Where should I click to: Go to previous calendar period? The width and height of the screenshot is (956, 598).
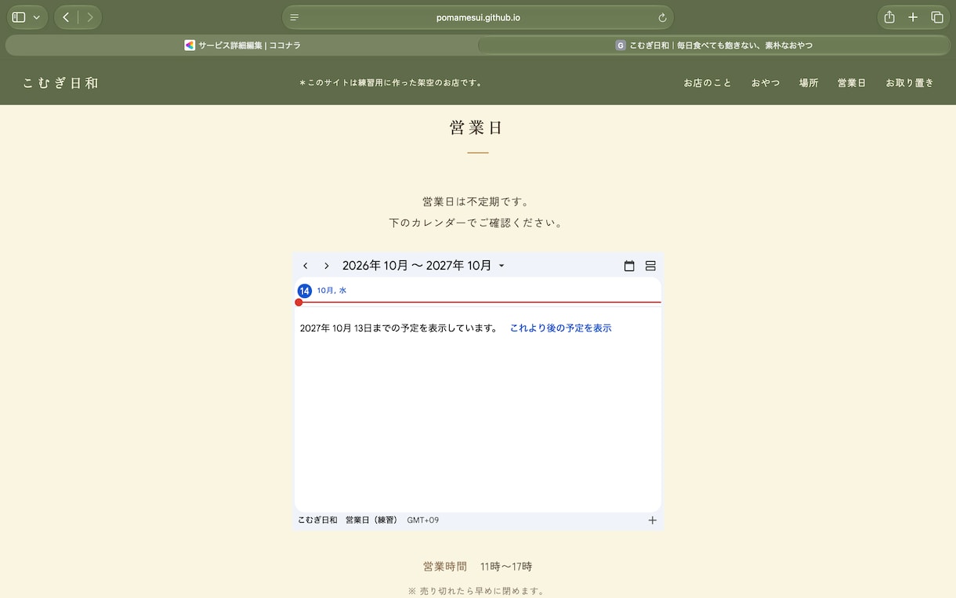(306, 266)
